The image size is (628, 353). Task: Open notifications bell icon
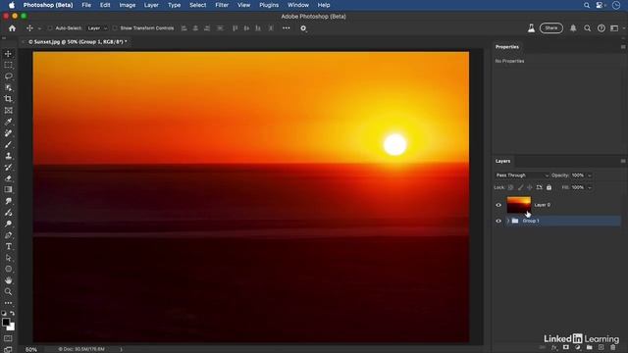coord(573,28)
